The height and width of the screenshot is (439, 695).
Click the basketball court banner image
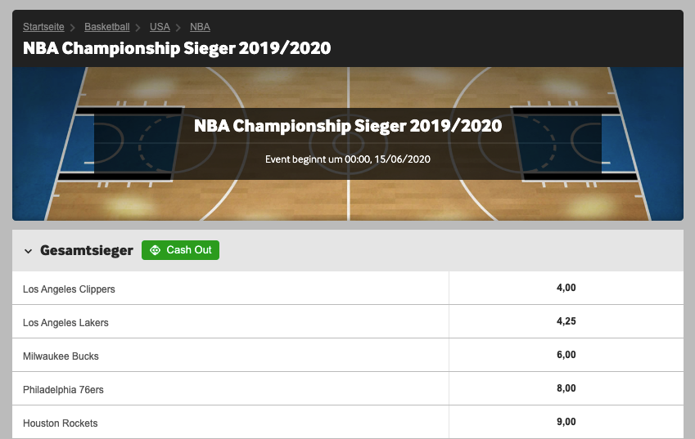347,144
